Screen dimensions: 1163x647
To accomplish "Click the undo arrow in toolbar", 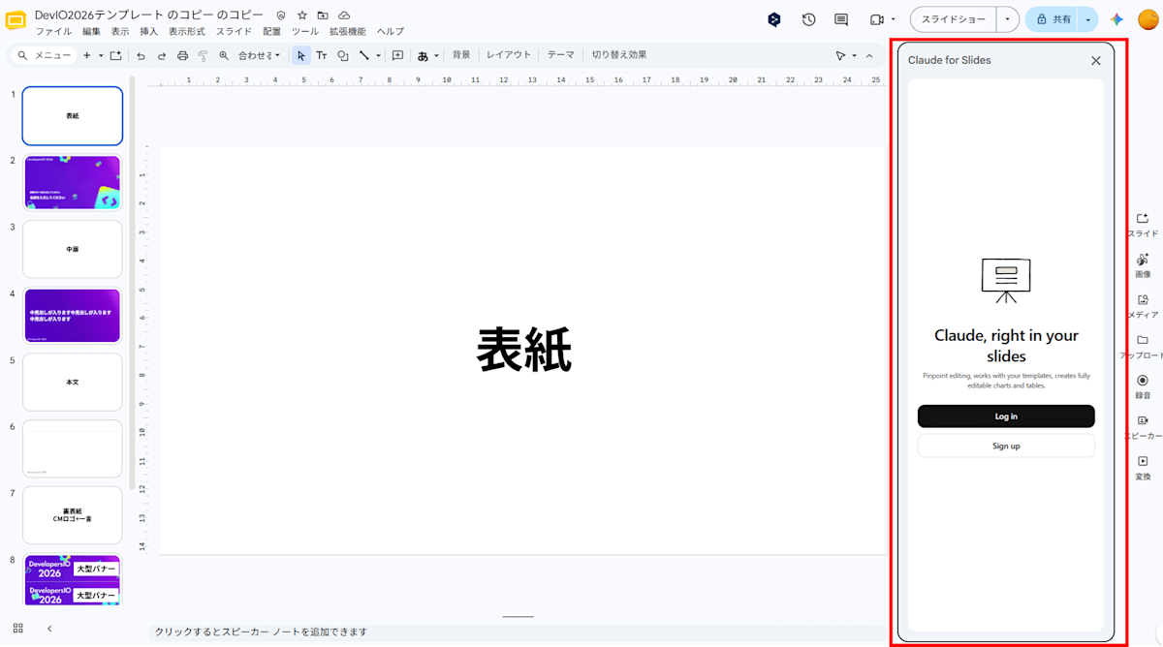I will point(141,56).
